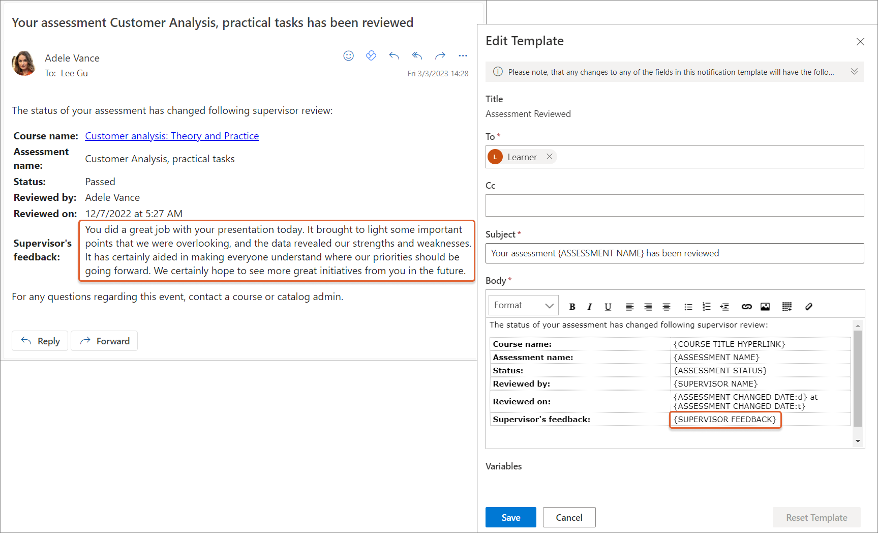
Task: Click into the Subject input field
Action: [x=674, y=253]
